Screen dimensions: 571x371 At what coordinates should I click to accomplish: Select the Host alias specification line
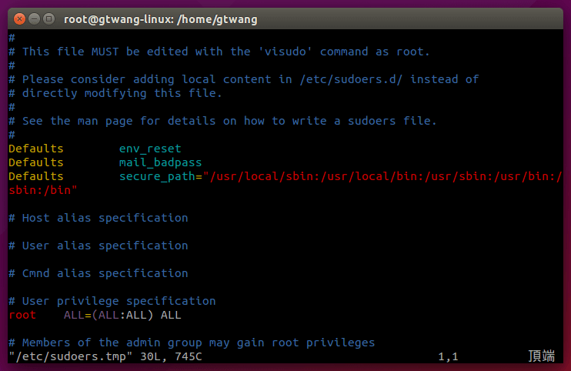(x=99, y=218)
